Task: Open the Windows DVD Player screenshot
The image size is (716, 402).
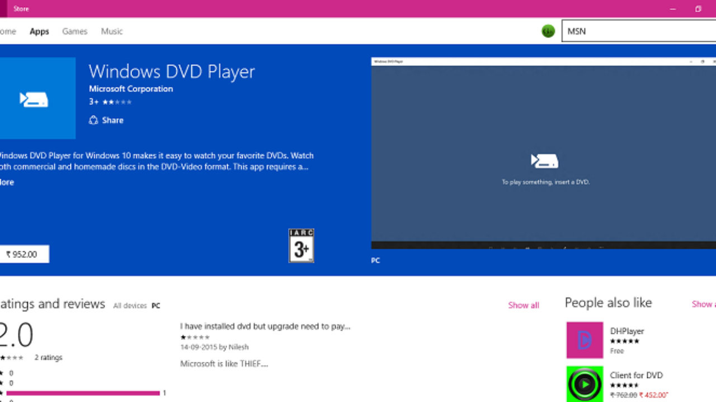Action: tap(544, 153)
